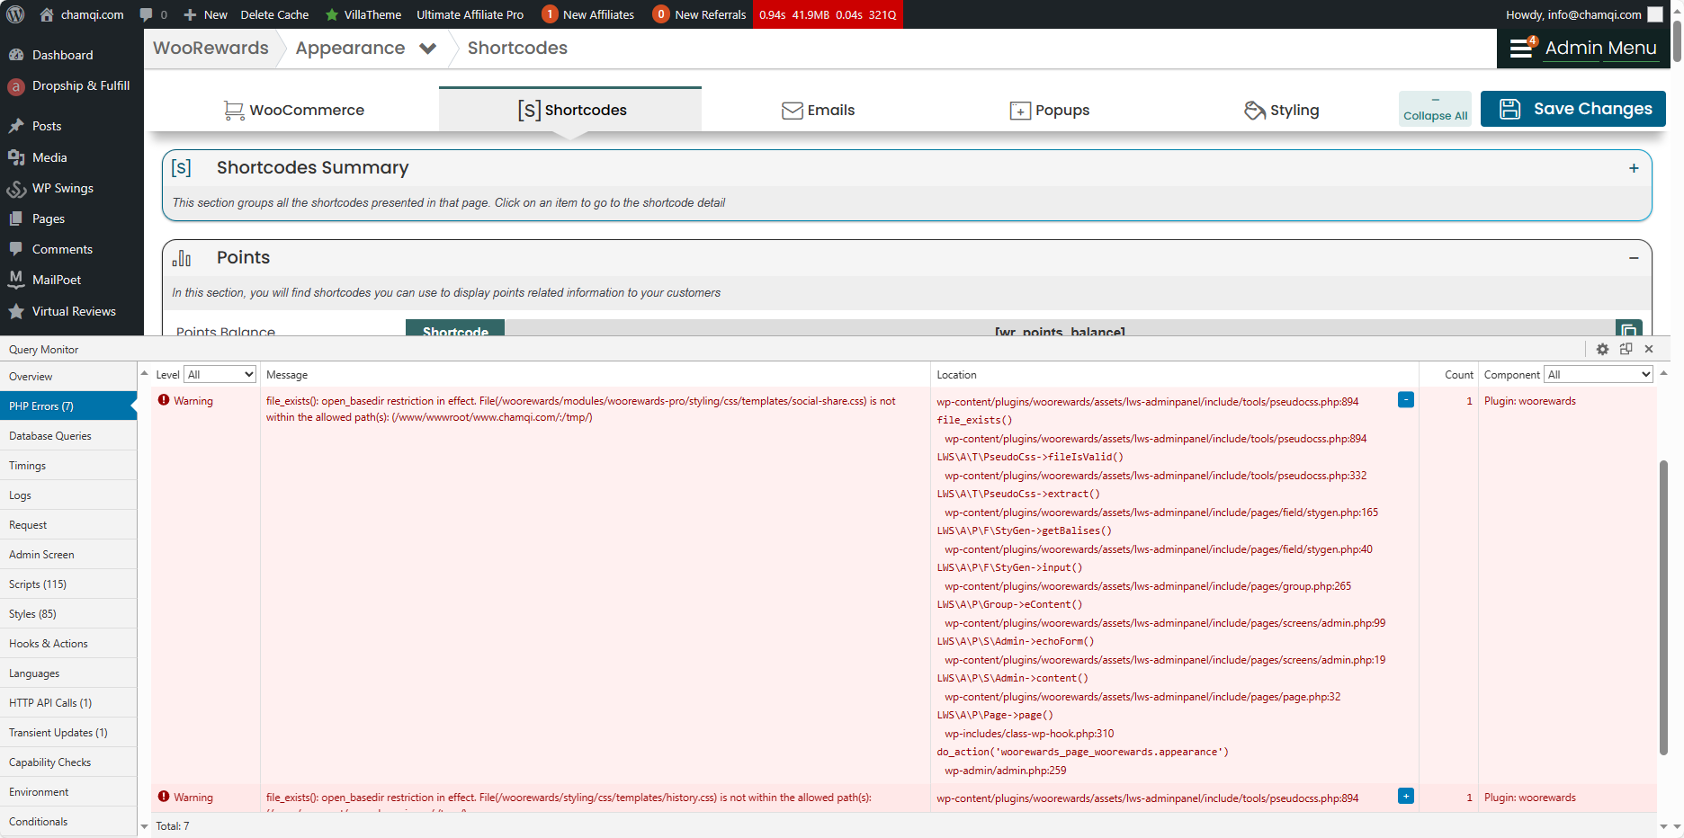Click the Emails envelope icon
The image size is (1684, 838).
[x=793, y=110]
